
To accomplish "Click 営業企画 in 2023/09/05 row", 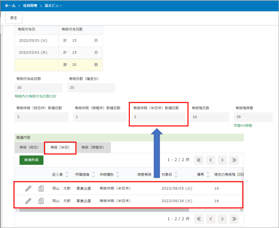I will (x=84, y=188).
